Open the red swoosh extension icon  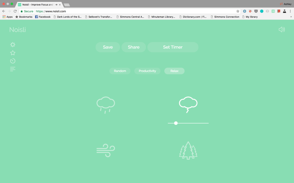coord(250,11)
